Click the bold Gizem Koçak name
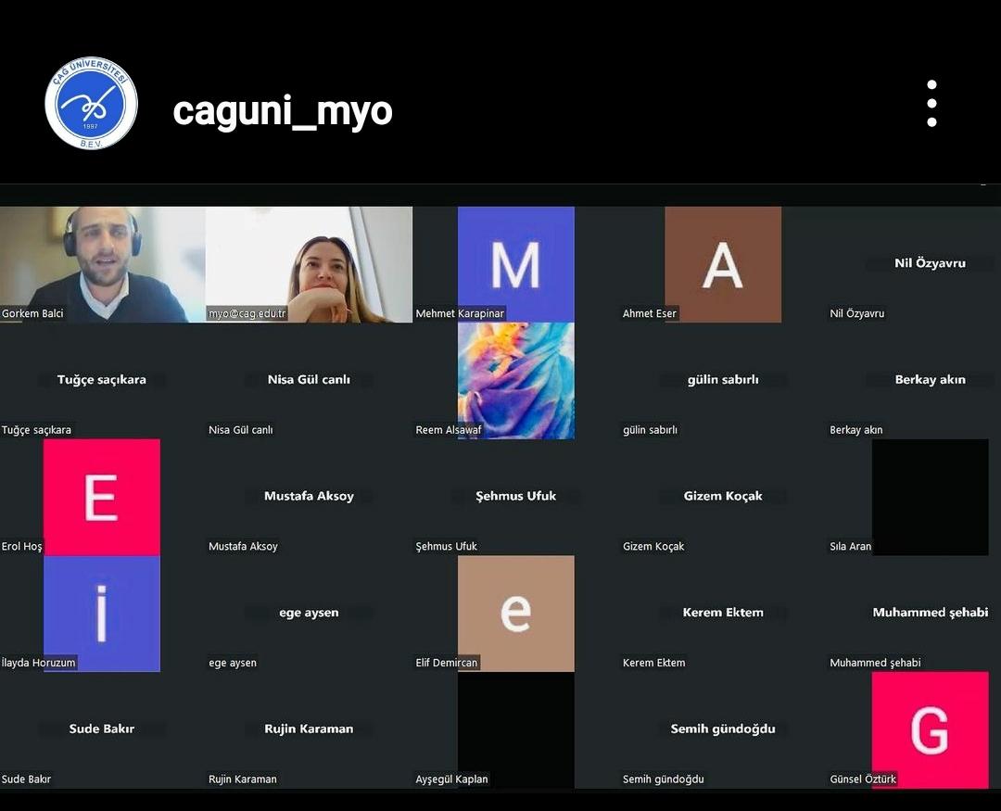1001x811 pixels. click(723, 496)
